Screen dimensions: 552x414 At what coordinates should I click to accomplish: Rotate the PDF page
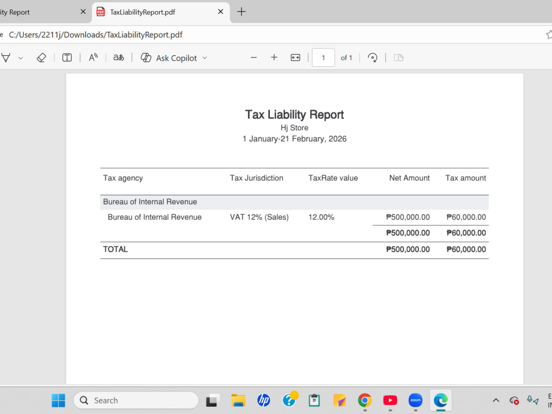(373, 58)
